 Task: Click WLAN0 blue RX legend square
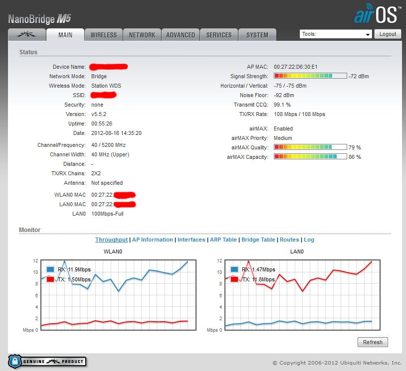tap(50, 269)
